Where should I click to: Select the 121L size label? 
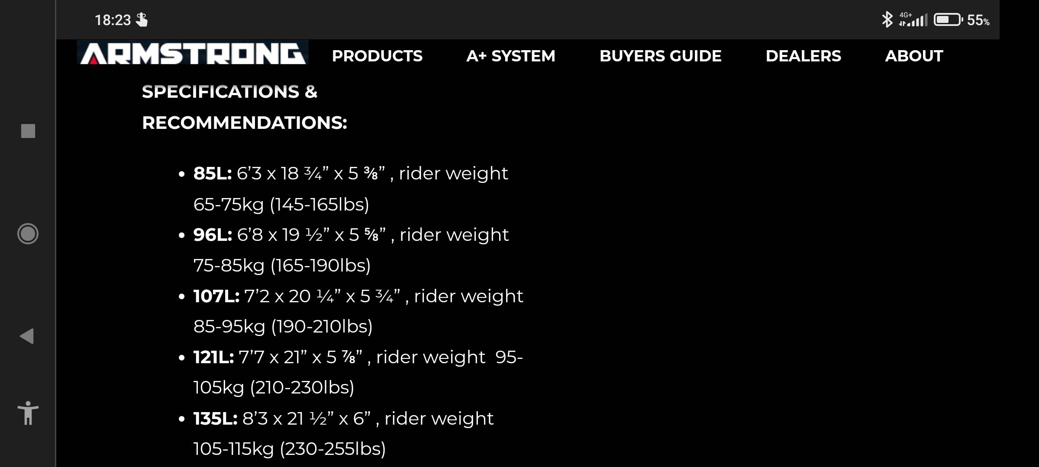213,358
